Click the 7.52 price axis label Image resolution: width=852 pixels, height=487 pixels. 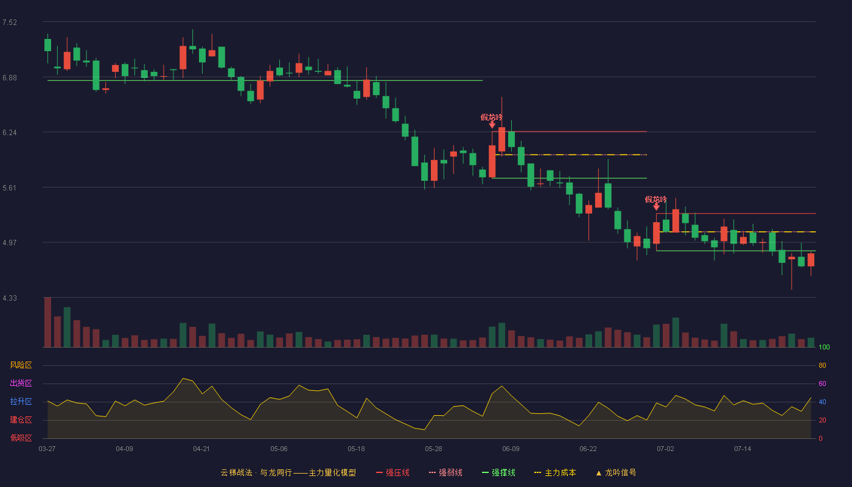(10, 23)
